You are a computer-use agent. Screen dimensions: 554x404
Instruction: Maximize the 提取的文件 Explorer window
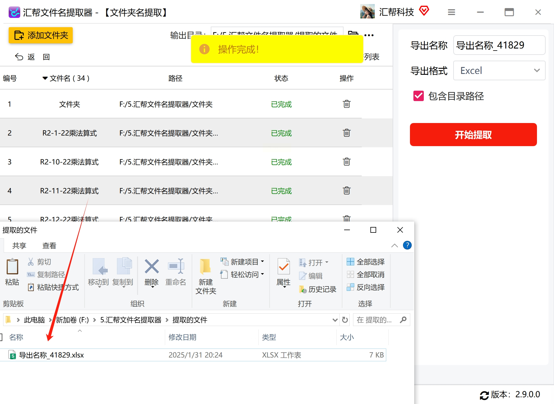(373, 230)
